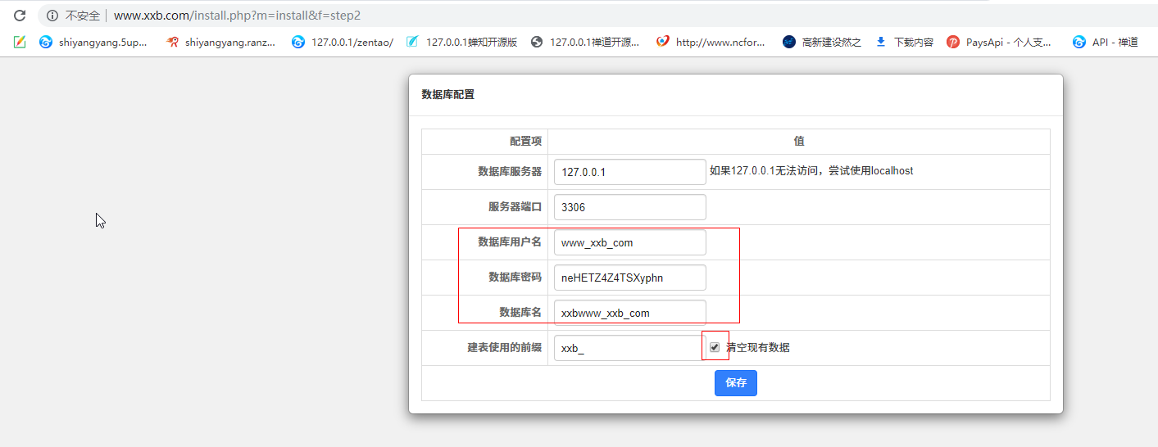
Task: Open the API - 禅道 bookmark
Action: tap(1106, 42)
